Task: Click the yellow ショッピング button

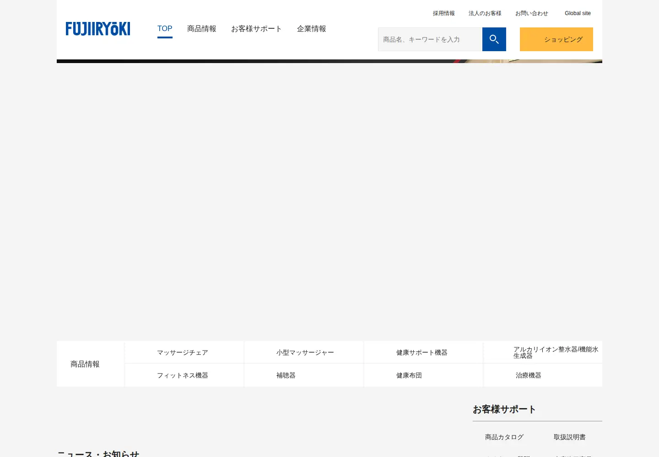Action: click(x=556, y=39)
